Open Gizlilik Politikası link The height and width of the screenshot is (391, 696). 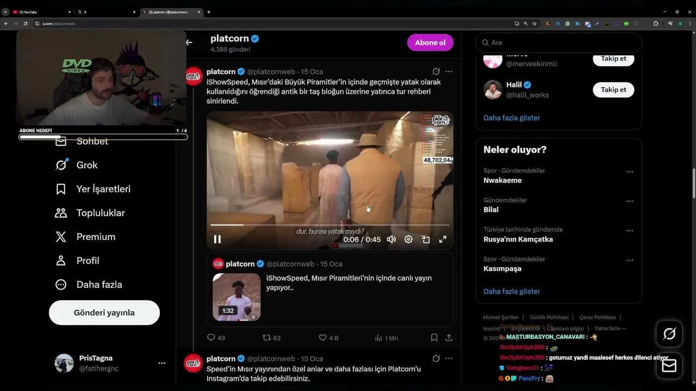tap(549, 317)
